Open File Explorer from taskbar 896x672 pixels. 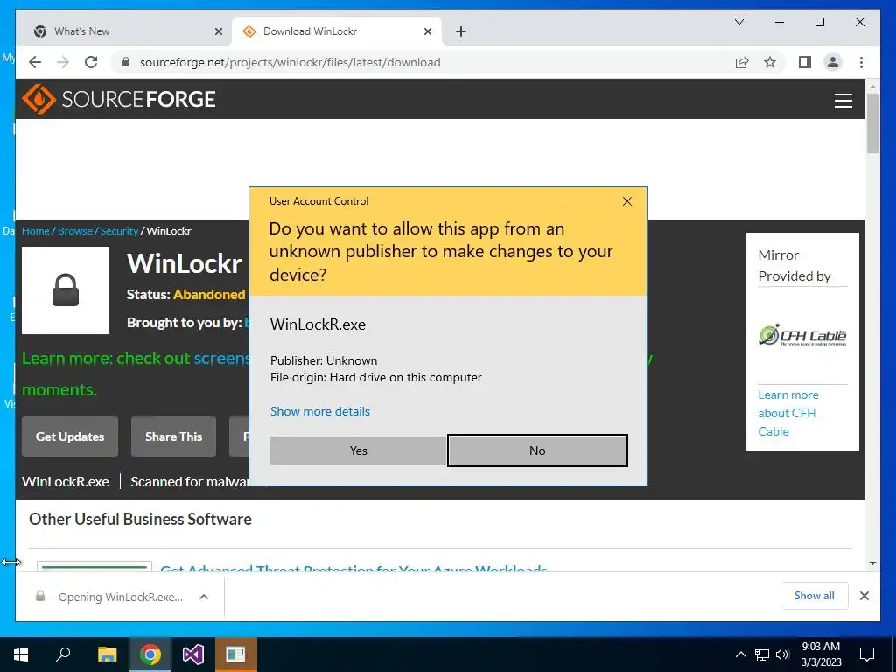tap(107, 654)
